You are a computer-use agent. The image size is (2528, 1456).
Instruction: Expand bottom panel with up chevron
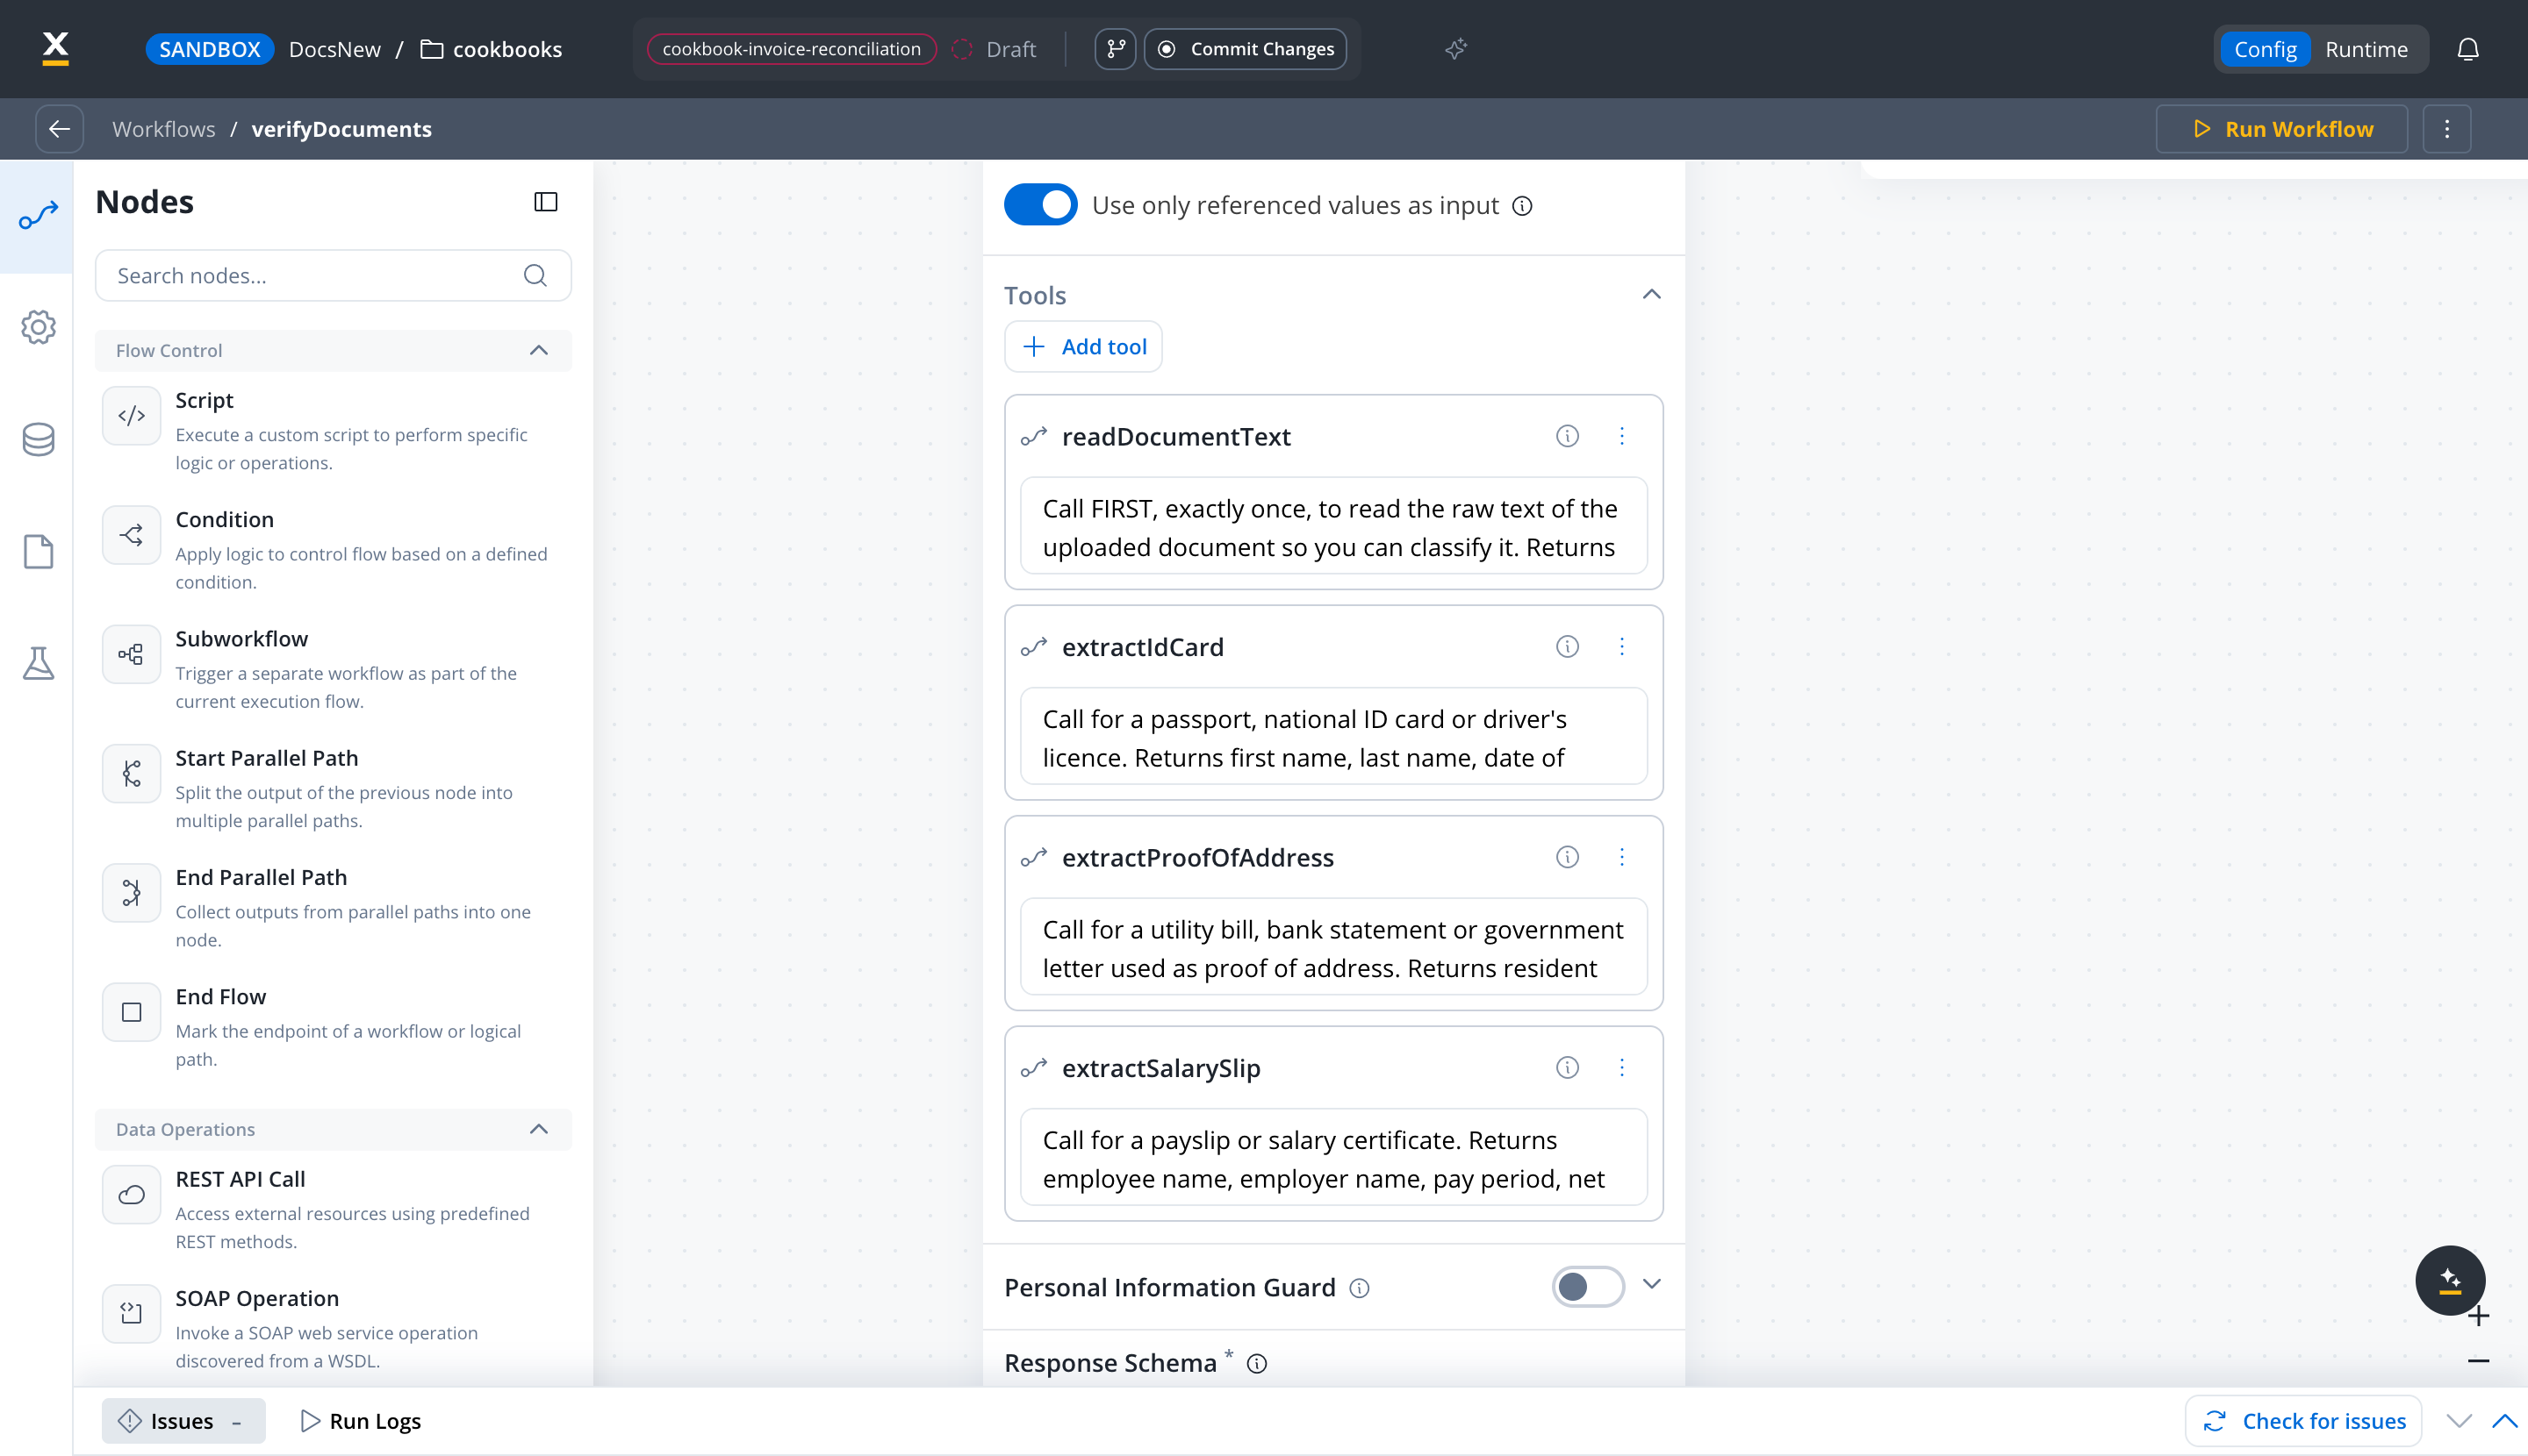point(2505,1421)
